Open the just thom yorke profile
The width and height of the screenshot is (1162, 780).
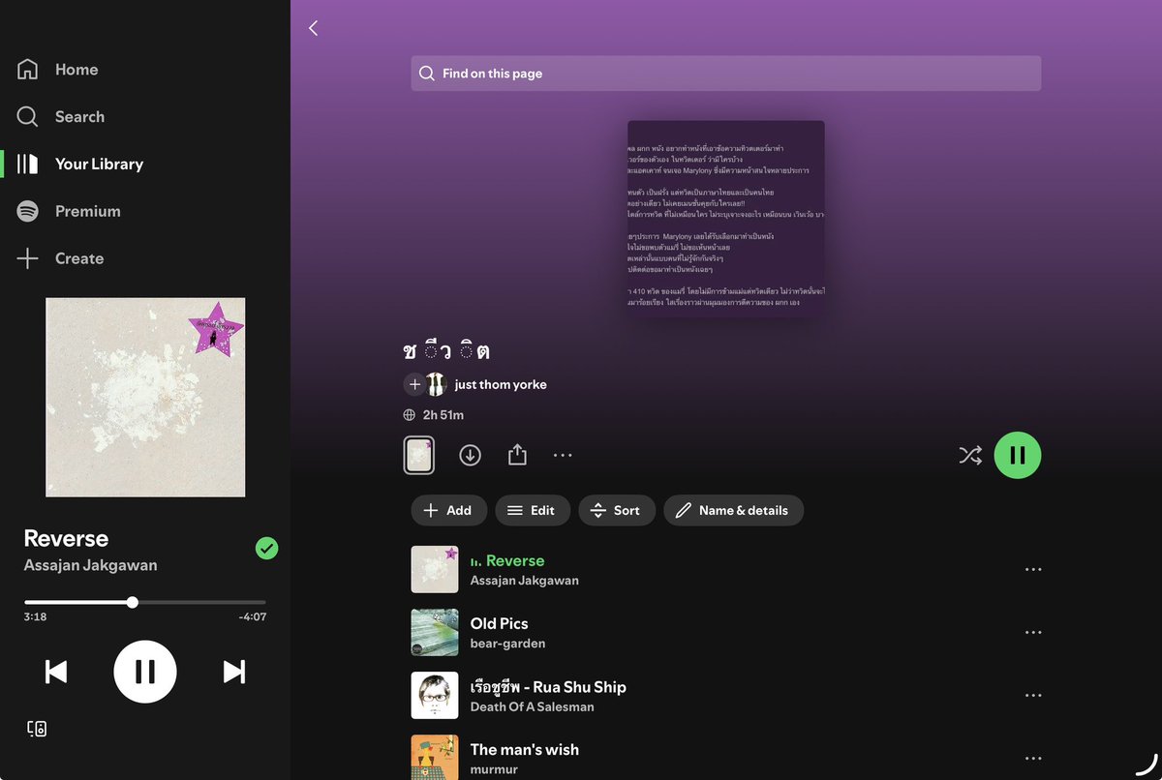[x=501, y=384]
